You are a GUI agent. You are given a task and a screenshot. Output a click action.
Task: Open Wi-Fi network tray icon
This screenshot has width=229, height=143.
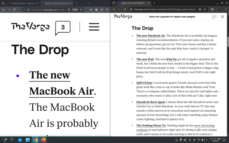pyautogui.click(x=199, y=140)
